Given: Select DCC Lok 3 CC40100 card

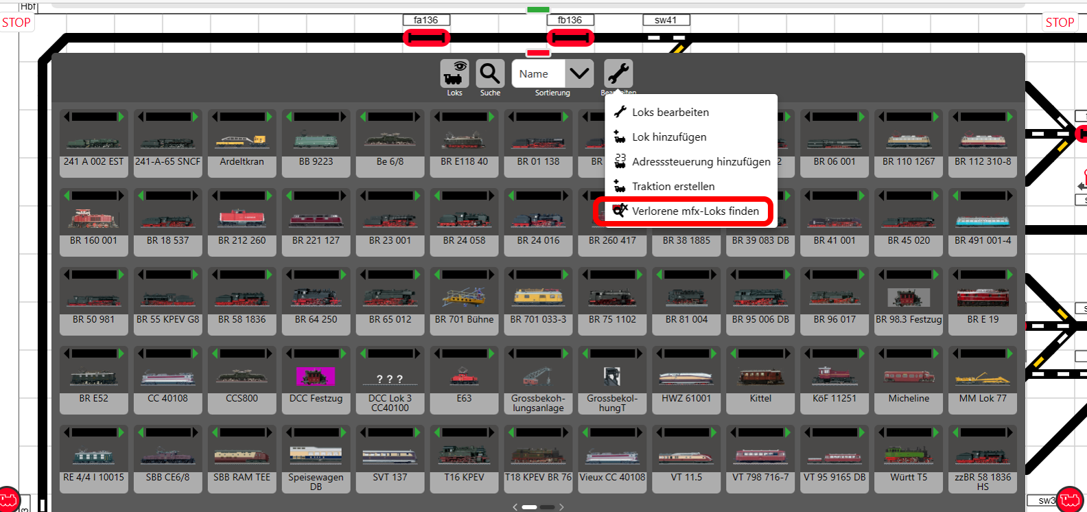Looking at the screenshot, I should [x=390, y=380].
